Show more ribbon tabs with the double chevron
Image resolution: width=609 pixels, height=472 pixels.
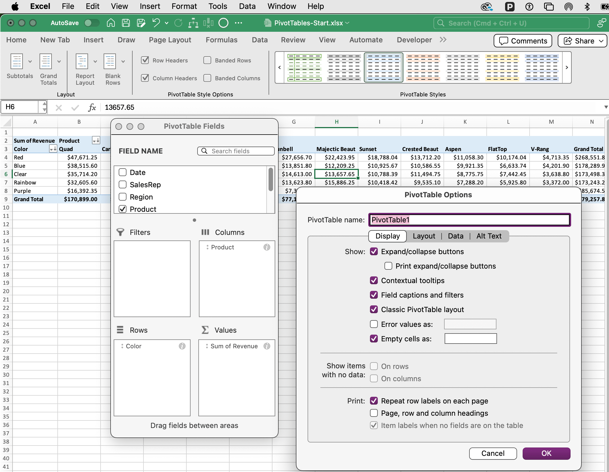tap(443, 40)
